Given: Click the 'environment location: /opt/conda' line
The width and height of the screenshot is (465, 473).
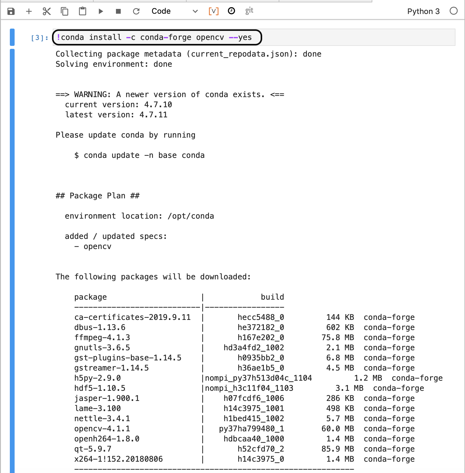Looking at the screenshot, I should pos(139,216).
